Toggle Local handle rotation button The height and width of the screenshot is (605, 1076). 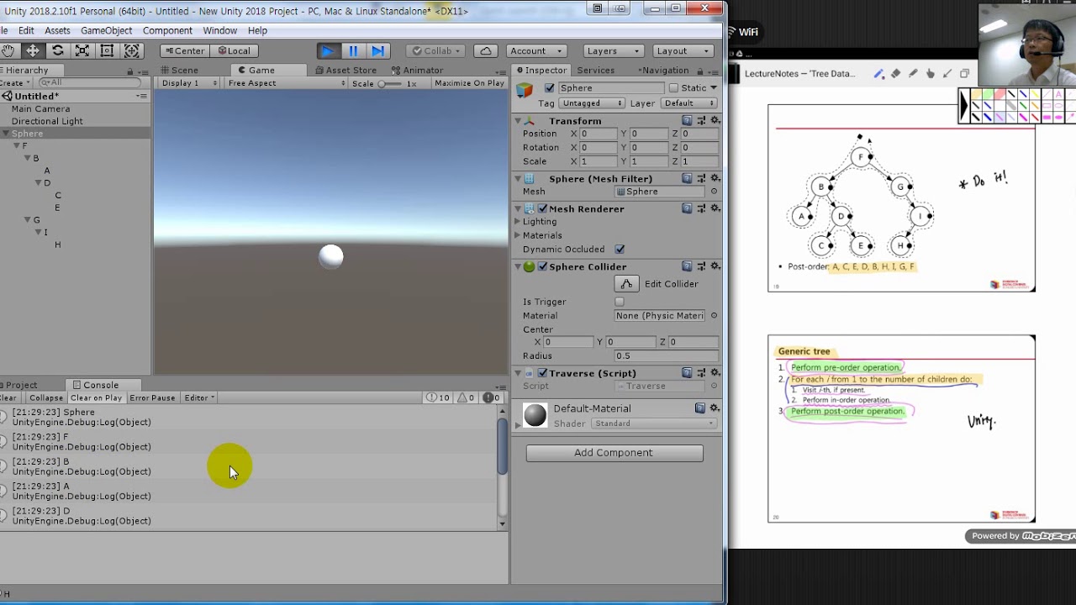(x=233, y=50)
